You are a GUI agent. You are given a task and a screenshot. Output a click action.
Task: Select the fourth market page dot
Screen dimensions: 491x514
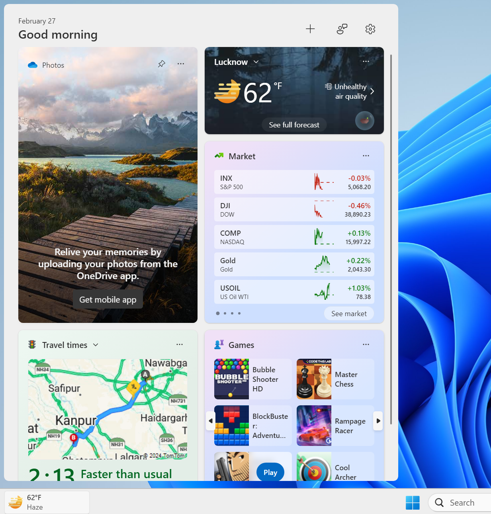point(239,313)
